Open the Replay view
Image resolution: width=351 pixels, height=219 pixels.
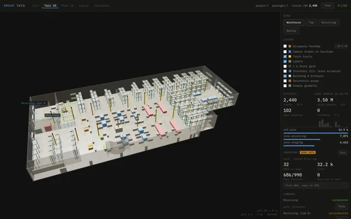(291, 31)
